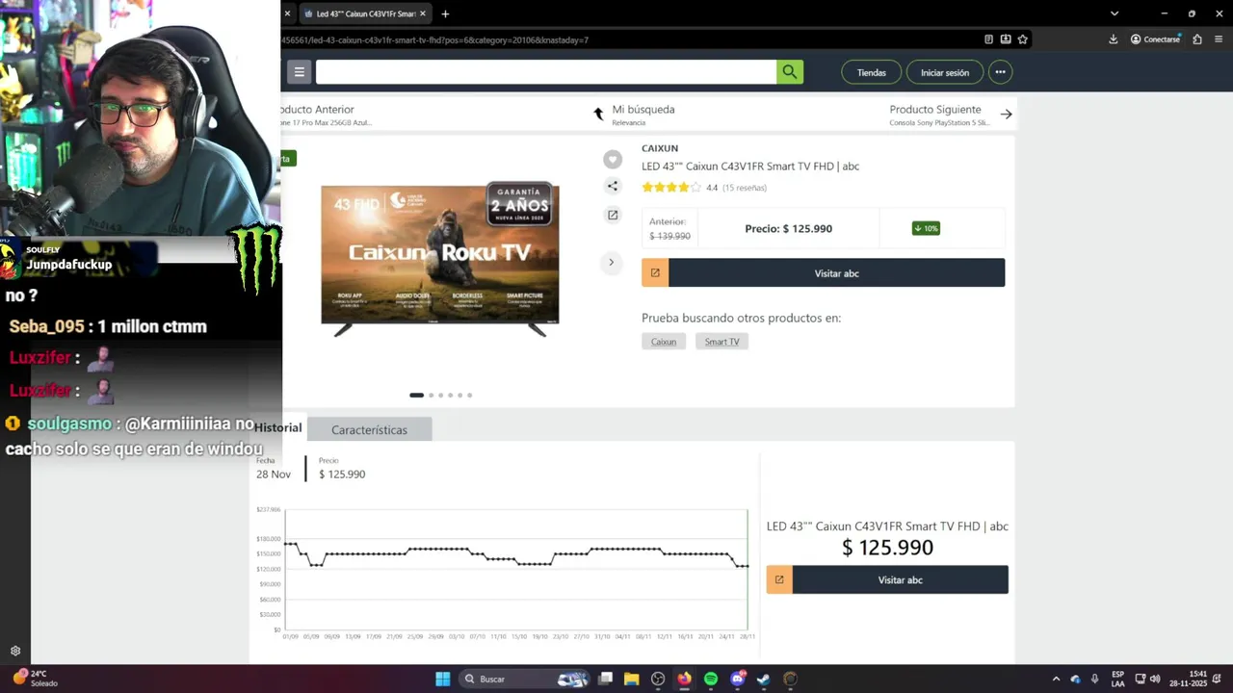Switch to the Historial tab
The image size is (1233, 693).
[278, 427]
